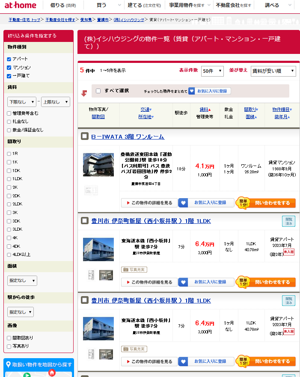Sort by 所在地 column header
Image resolution: width=300 pixels, height=377 pixels.
pyautogui.click(x=146, y=117)
